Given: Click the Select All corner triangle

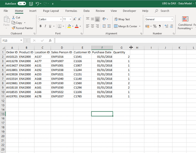Looking at the screenshot, I should click(4, 48).
